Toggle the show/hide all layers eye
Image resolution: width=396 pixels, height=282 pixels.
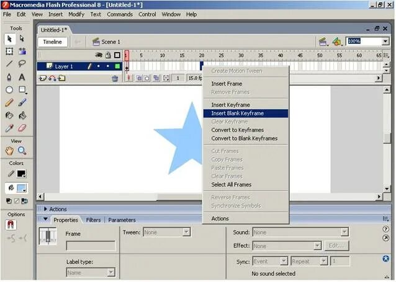point(99,55)
